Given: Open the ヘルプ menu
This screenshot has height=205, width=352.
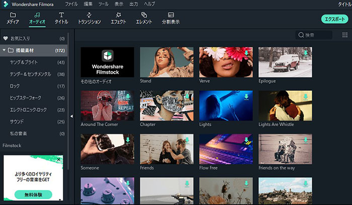Looking at the screenshot, I should [x=149, y=4].
